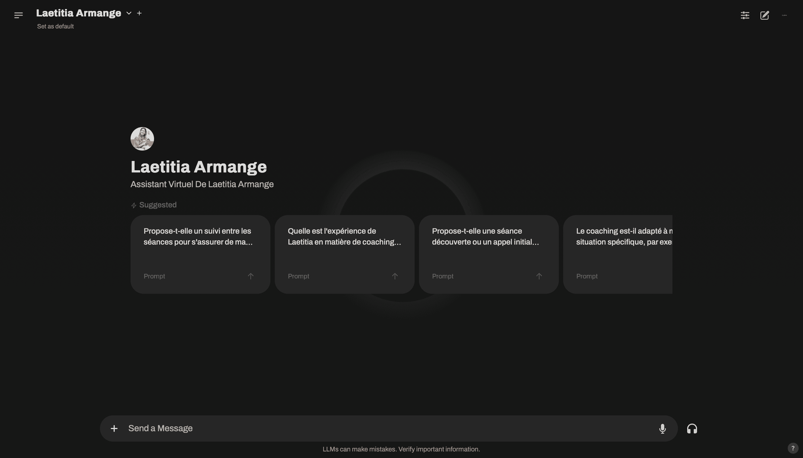Select the Laetitia Armange model name
Image resolution: width=803 pixels, height=458 pixels.
(x=78, y=13)
